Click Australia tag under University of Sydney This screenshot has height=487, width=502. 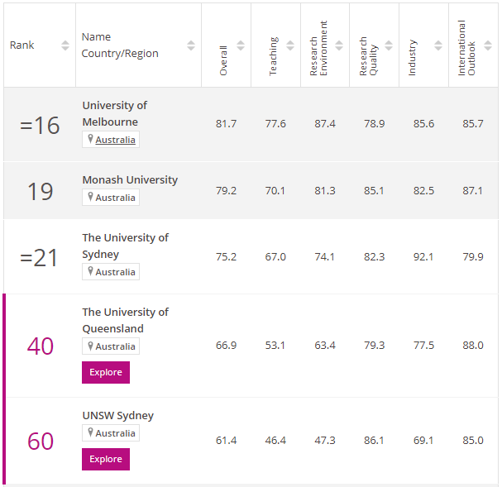pos(115,272)
